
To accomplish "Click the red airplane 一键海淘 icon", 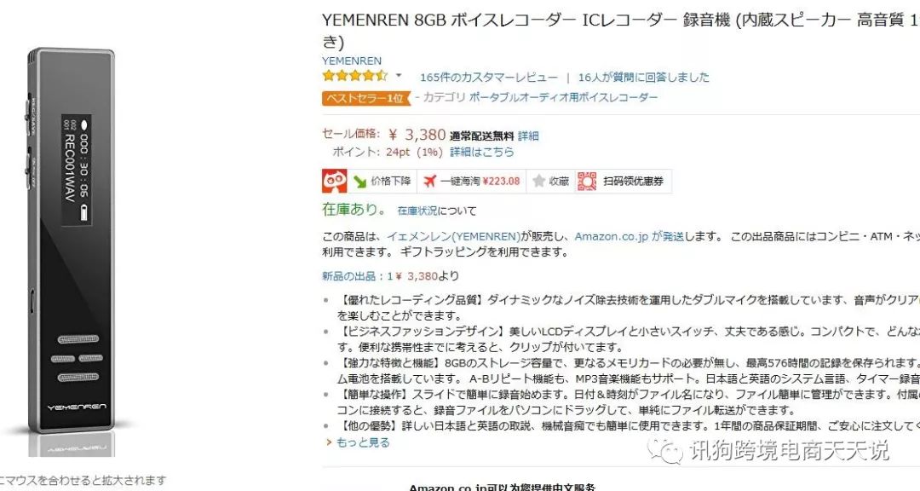I will pyautogui.click(x=430, y=181).
